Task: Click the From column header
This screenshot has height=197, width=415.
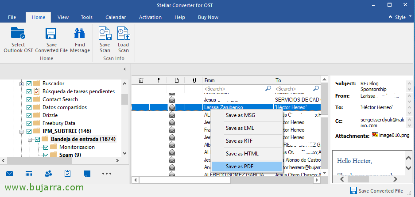Action: point(238,80)
